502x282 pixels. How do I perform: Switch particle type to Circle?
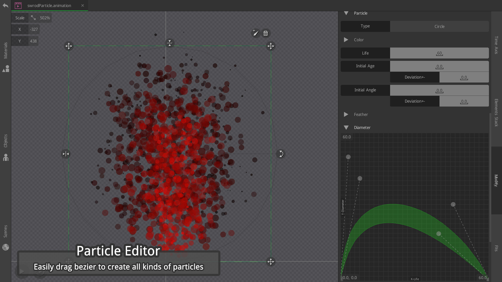pos(439,26)
